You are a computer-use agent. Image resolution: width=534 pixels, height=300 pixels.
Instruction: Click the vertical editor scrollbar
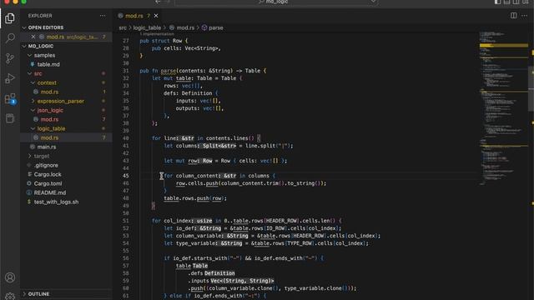[x=531, y=89]
